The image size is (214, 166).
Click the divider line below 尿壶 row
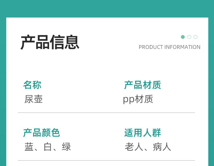(106, 113)
